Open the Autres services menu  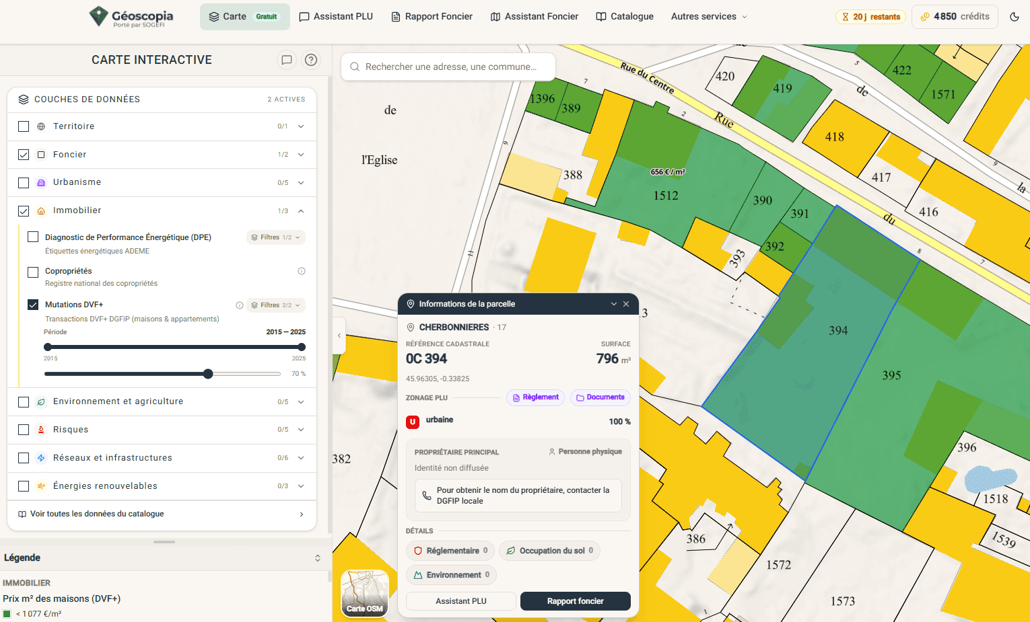(709, 17)
